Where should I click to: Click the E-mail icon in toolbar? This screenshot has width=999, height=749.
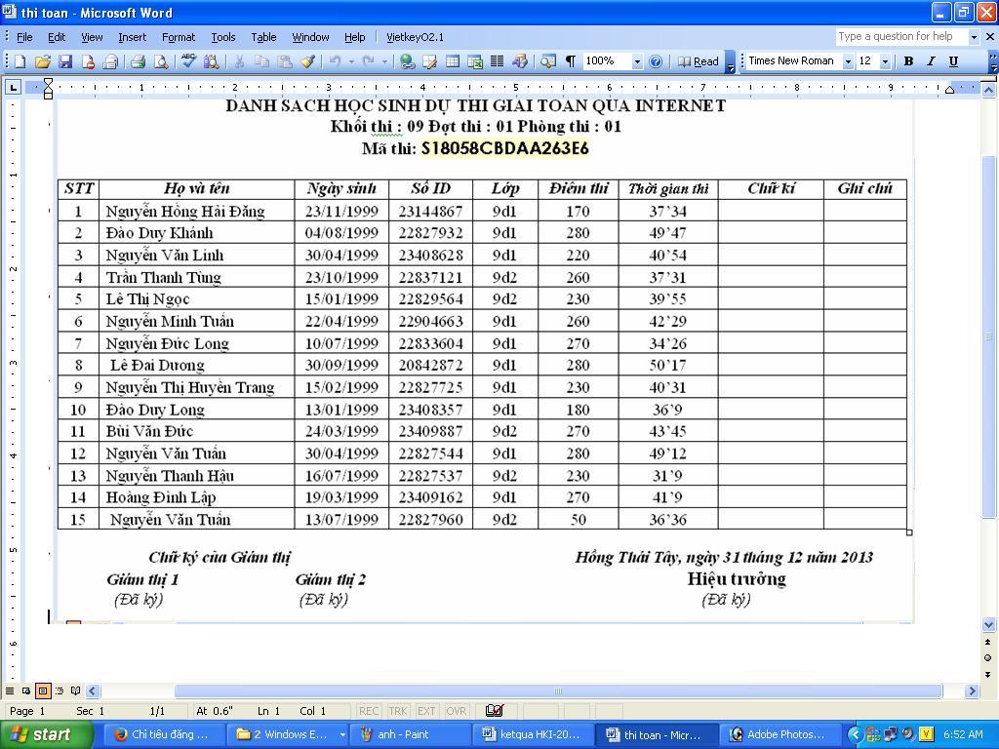point(110,61)
